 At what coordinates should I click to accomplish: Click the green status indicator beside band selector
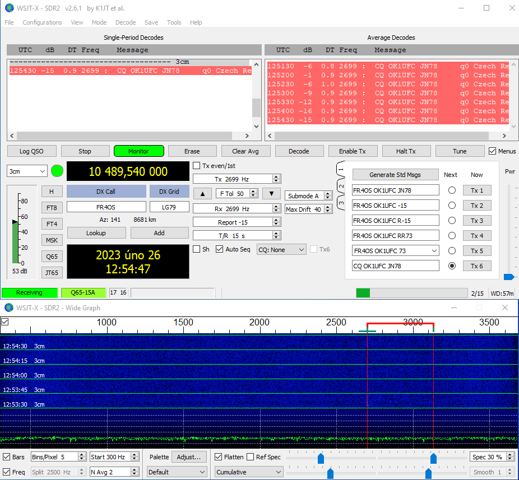coord(57,171)
